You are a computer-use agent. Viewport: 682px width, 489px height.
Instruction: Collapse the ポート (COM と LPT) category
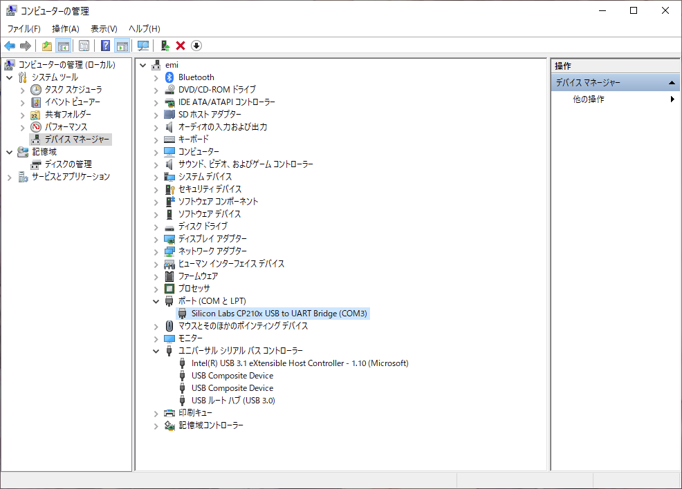point(156,301)
